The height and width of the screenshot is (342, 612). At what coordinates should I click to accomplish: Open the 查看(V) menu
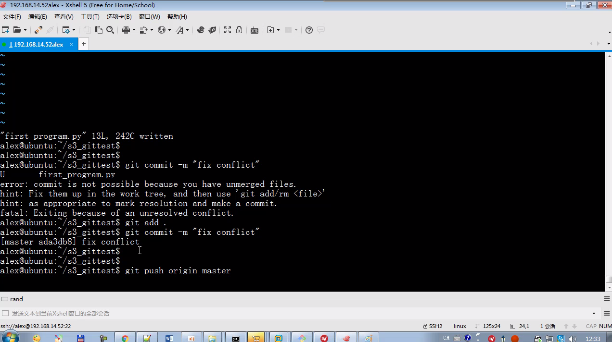point(64,16)
